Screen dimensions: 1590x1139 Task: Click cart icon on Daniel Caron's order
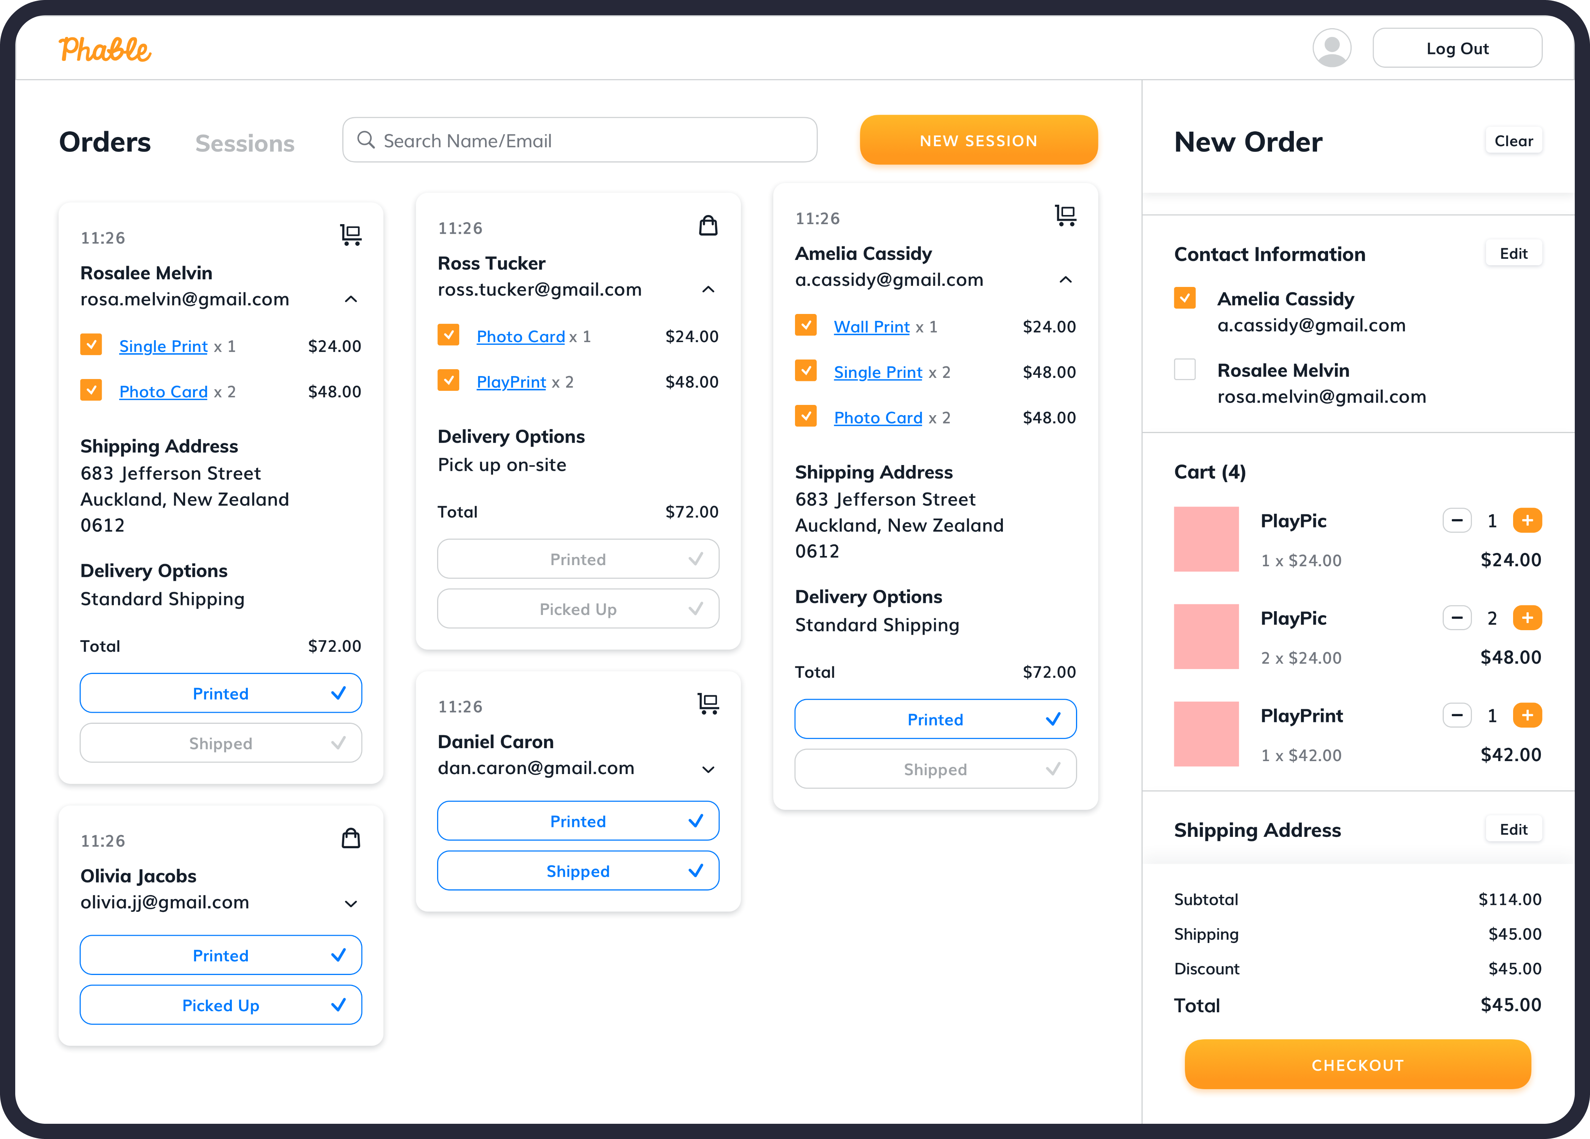pos(708,703)
